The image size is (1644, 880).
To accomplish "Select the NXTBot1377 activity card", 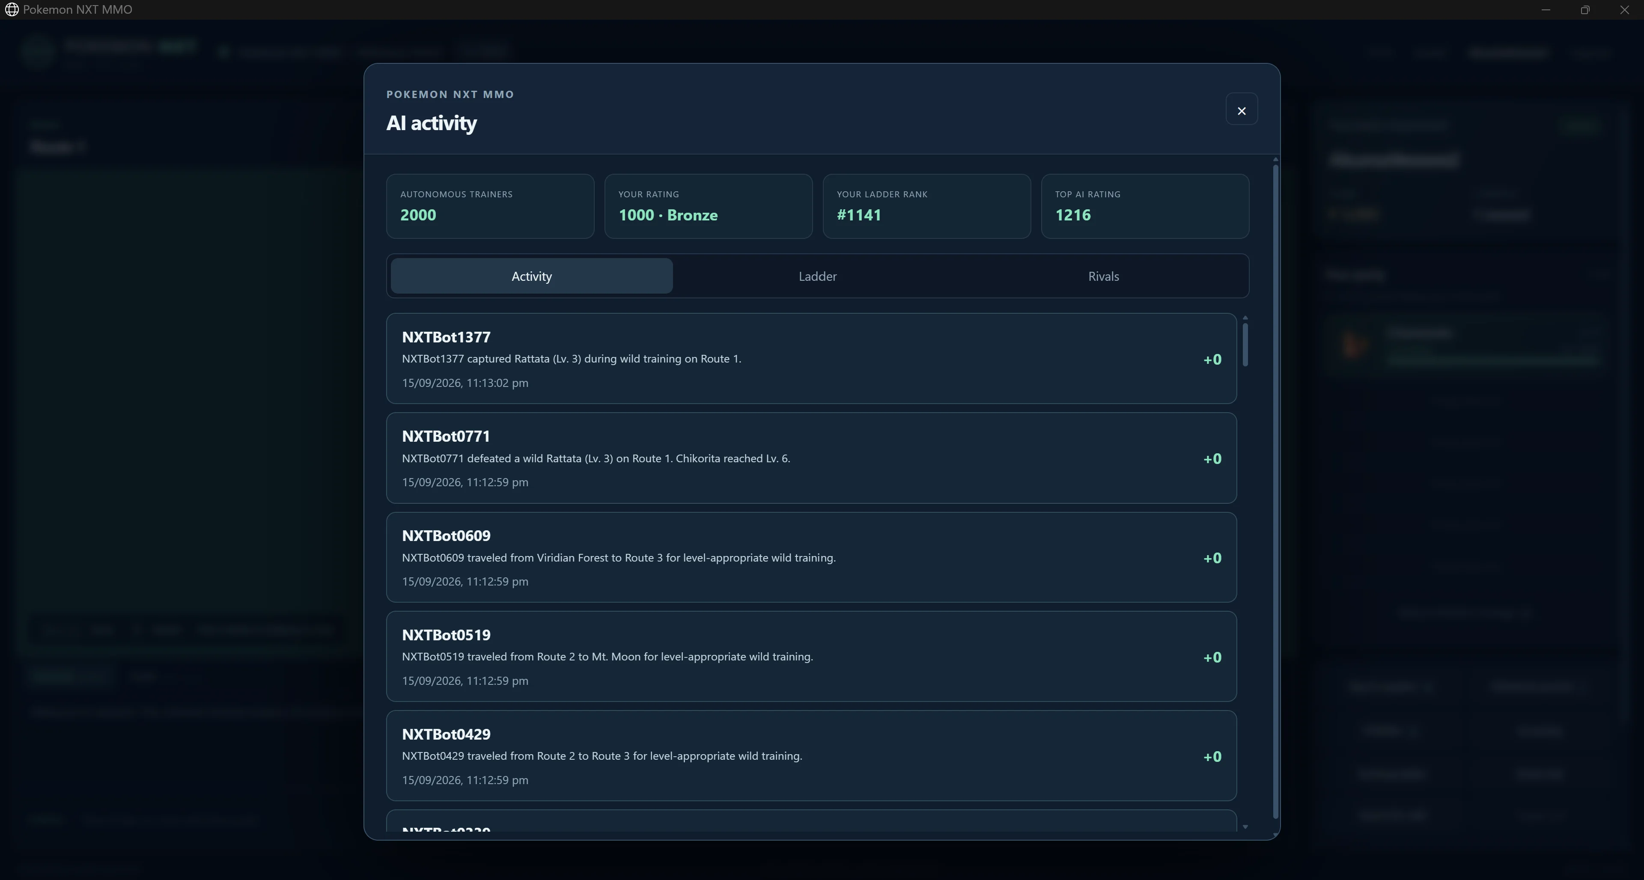I will coord(811,359).
